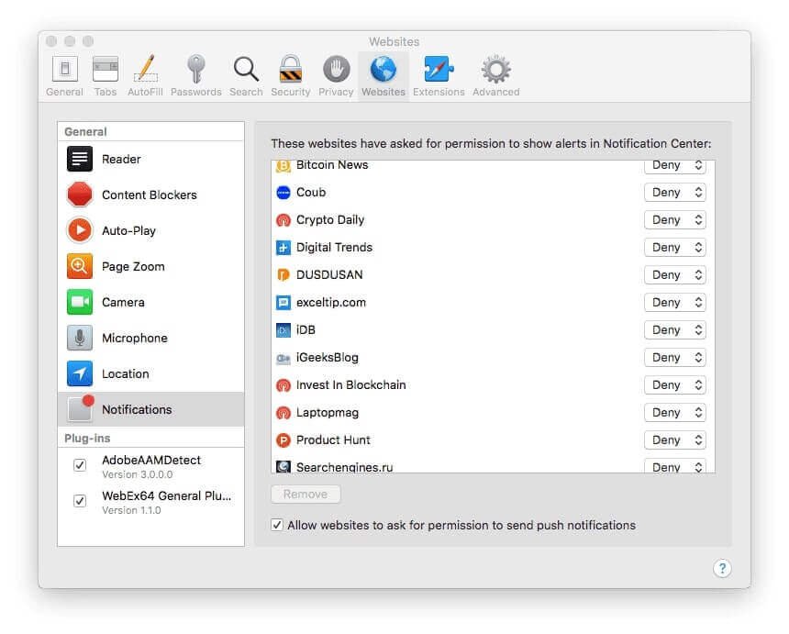Select the Crypto Daily row name
Image resolution: width=789 pixels, height=634 pixels.
pos(330,220)
